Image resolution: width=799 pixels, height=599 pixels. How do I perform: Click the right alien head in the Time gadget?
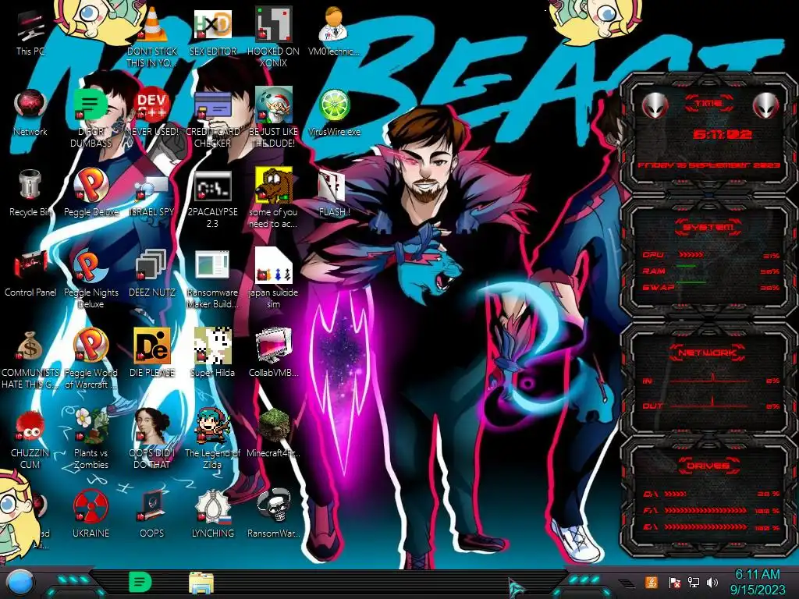point(766,105)
